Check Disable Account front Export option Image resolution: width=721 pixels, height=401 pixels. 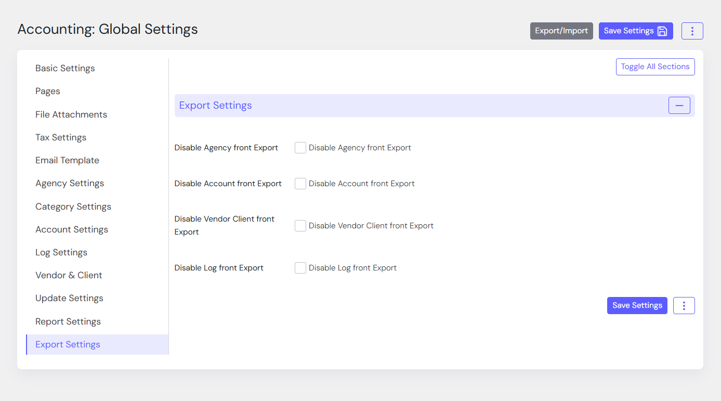[x=300, y=184]
